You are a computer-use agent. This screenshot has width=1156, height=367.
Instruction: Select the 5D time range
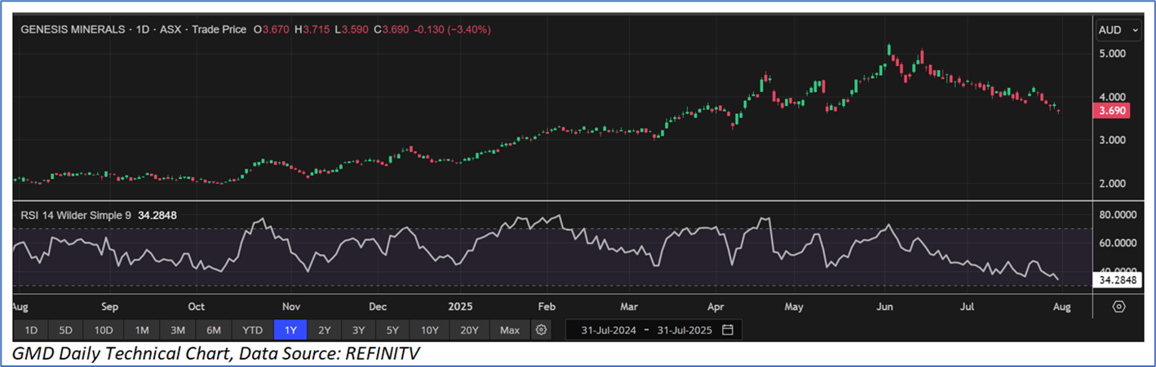tap(66, 330)
